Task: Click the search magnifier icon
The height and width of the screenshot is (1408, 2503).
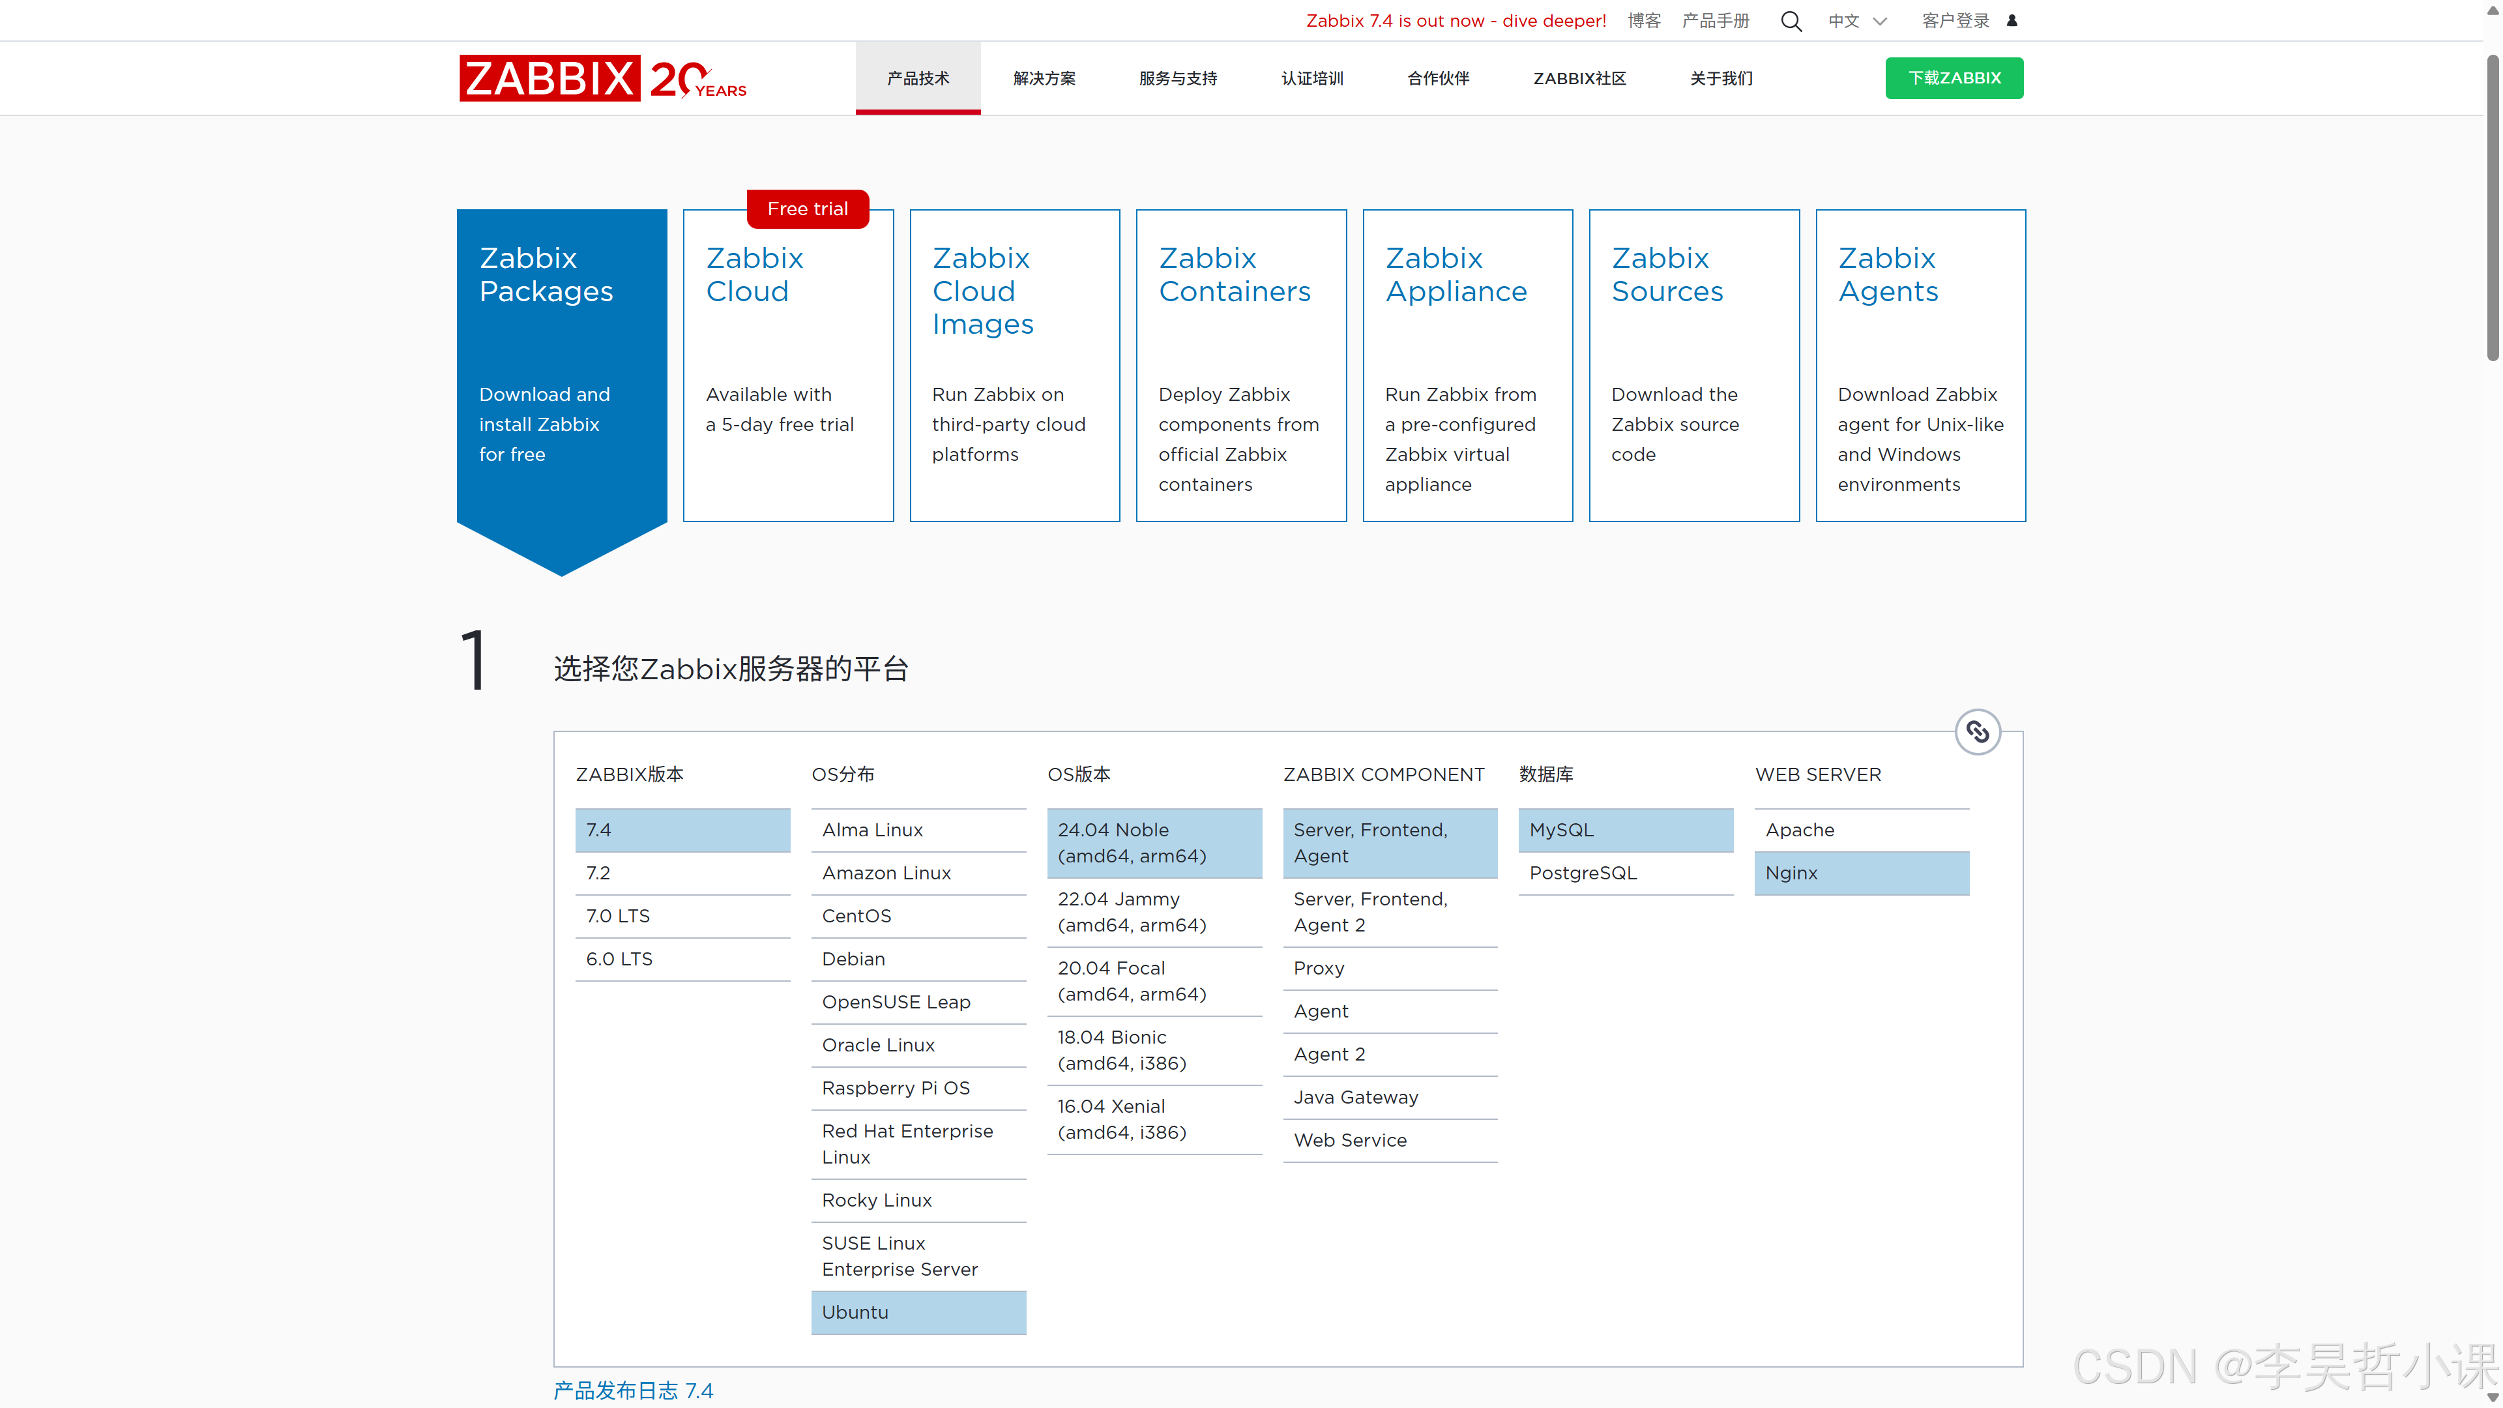Action: click(1791, 22)
